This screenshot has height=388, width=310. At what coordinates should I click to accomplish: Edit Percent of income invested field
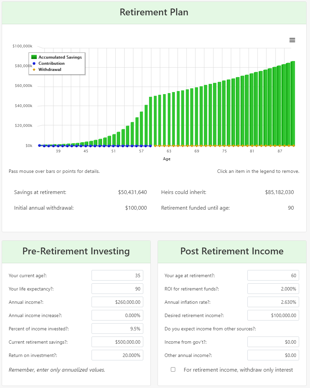coord(117,329)
